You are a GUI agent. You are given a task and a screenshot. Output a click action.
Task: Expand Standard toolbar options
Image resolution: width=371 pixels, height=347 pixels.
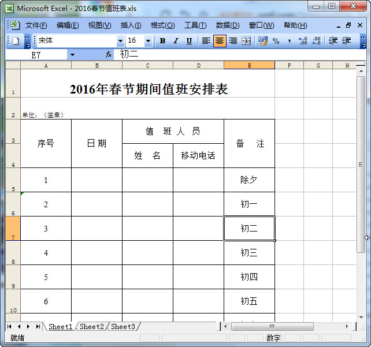(27, 41)
